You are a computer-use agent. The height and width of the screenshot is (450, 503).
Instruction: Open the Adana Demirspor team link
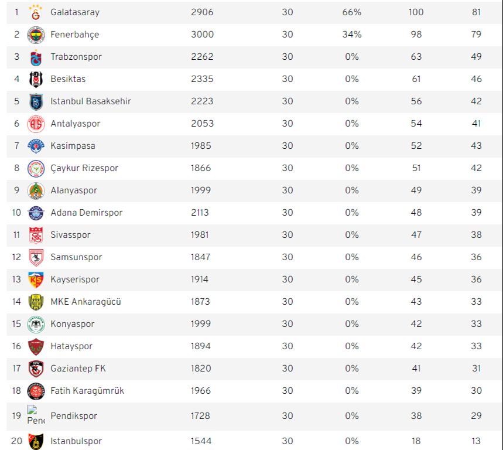(87, 213)
